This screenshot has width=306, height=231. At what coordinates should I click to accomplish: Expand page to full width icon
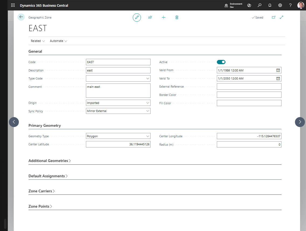coord(281,17)
